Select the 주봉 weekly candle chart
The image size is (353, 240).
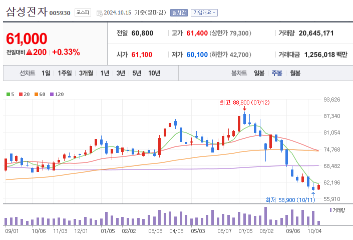[277, 73]
